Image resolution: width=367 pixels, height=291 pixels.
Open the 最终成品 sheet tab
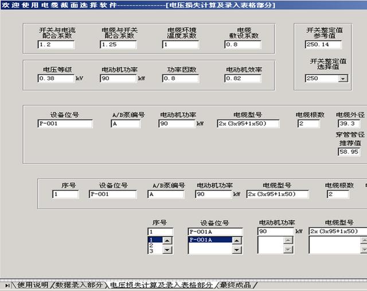235,285
